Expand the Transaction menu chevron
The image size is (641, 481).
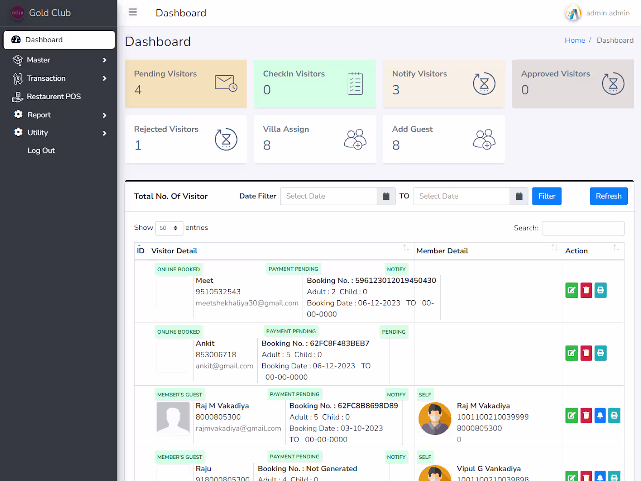coord(105,79)
